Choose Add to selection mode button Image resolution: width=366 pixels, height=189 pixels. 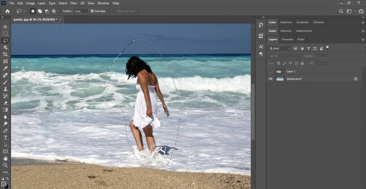click(x=40, y=11)
